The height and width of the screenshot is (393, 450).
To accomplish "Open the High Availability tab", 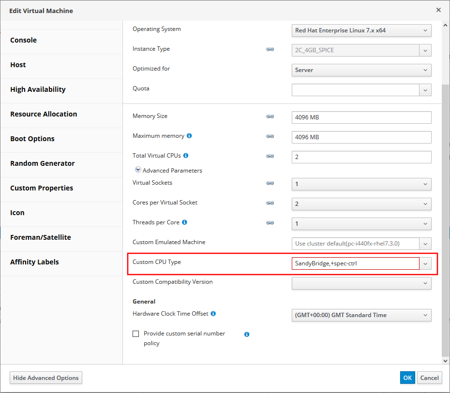I will click(x=38, y=89).
